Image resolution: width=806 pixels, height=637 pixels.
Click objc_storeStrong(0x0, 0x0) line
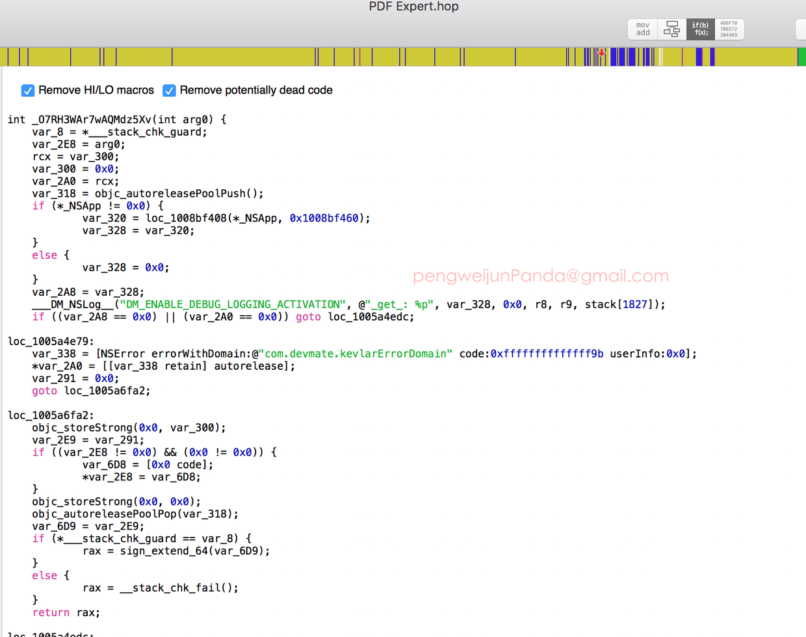116,502
